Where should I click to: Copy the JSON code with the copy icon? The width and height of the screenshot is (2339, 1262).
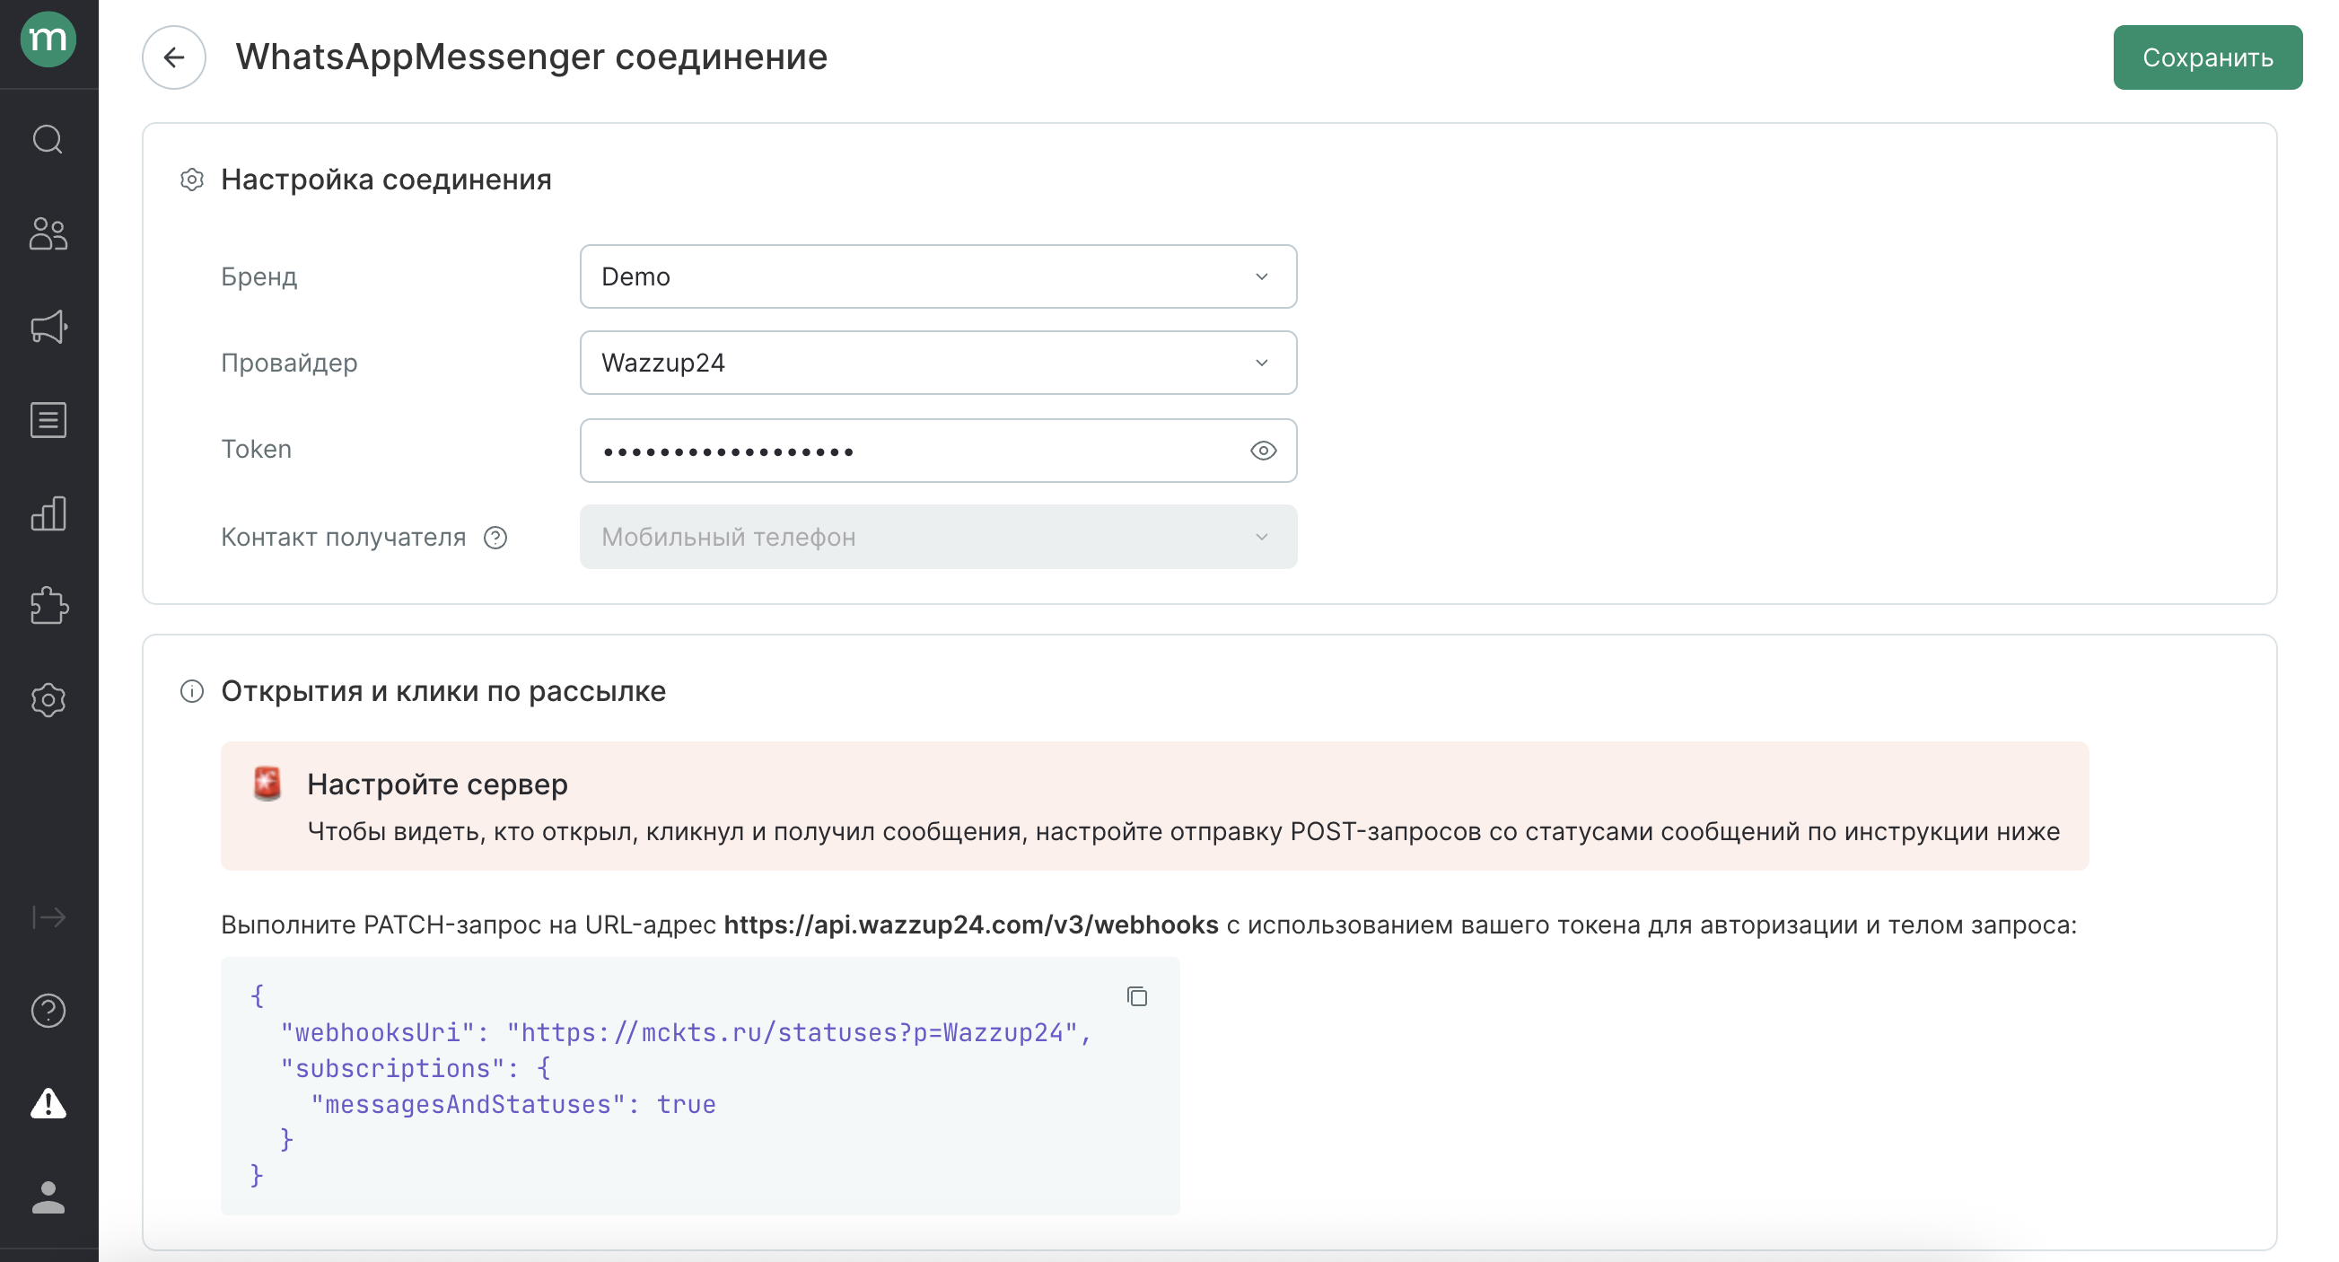click(1137, 996)
